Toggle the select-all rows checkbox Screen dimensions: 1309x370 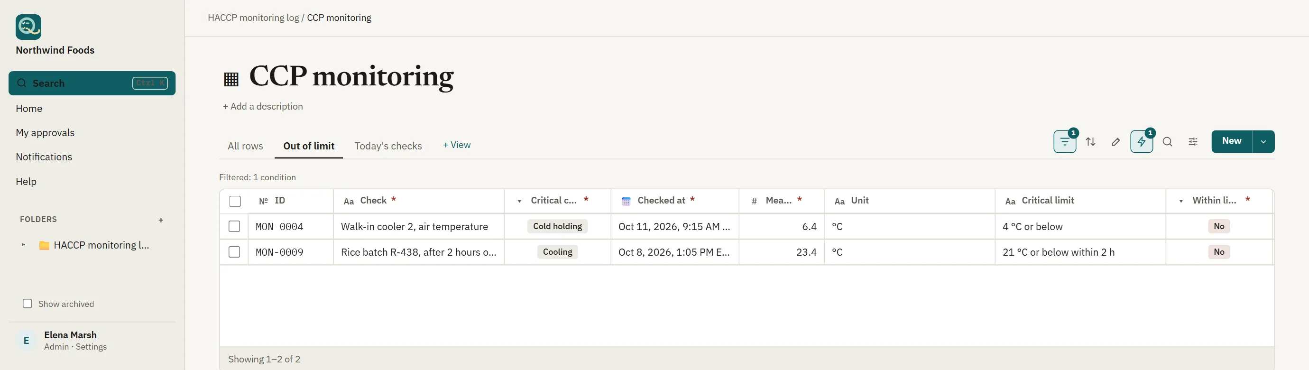pyautogui.click(x=235, y=201)
